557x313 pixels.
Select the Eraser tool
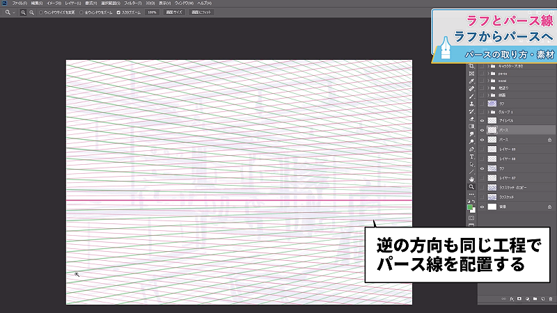click(x=471, y=119)
